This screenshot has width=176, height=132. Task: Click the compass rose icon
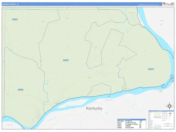pyautogui.click(x=169, y=106)
